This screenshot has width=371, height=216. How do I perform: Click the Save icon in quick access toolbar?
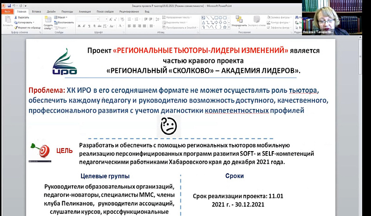(9, 6)
